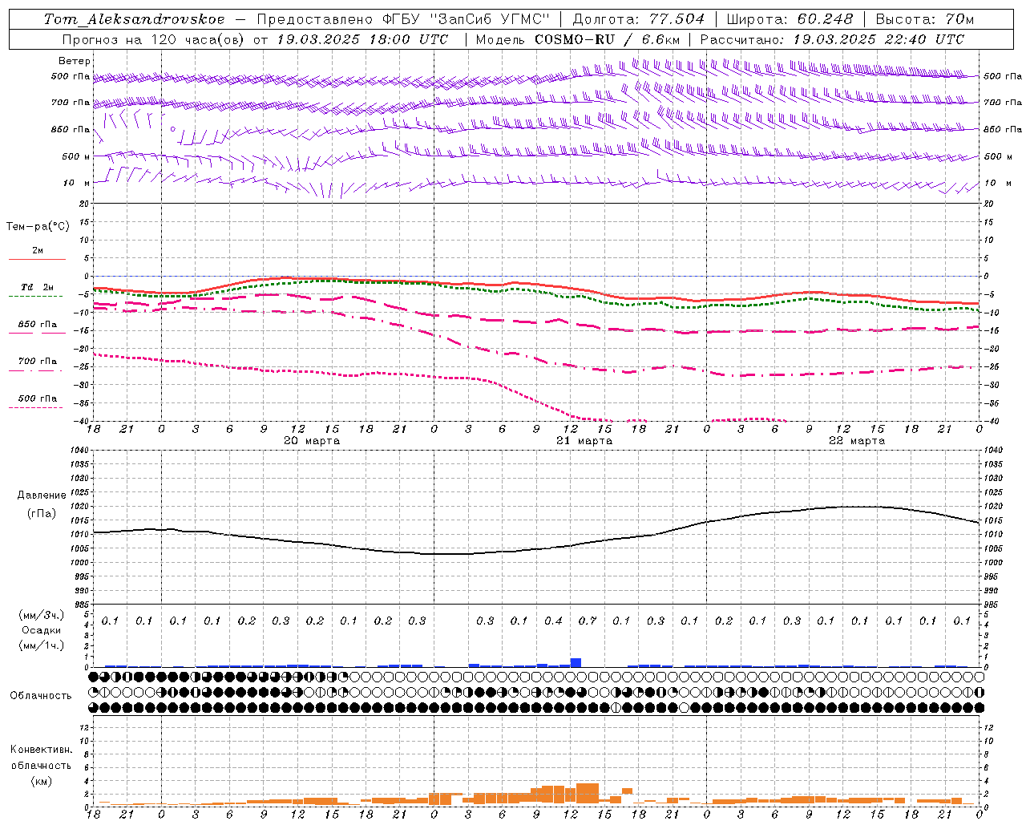
Task: Click the station name Tom_Aleksandrovskoe
Action: tap(134, 19)
